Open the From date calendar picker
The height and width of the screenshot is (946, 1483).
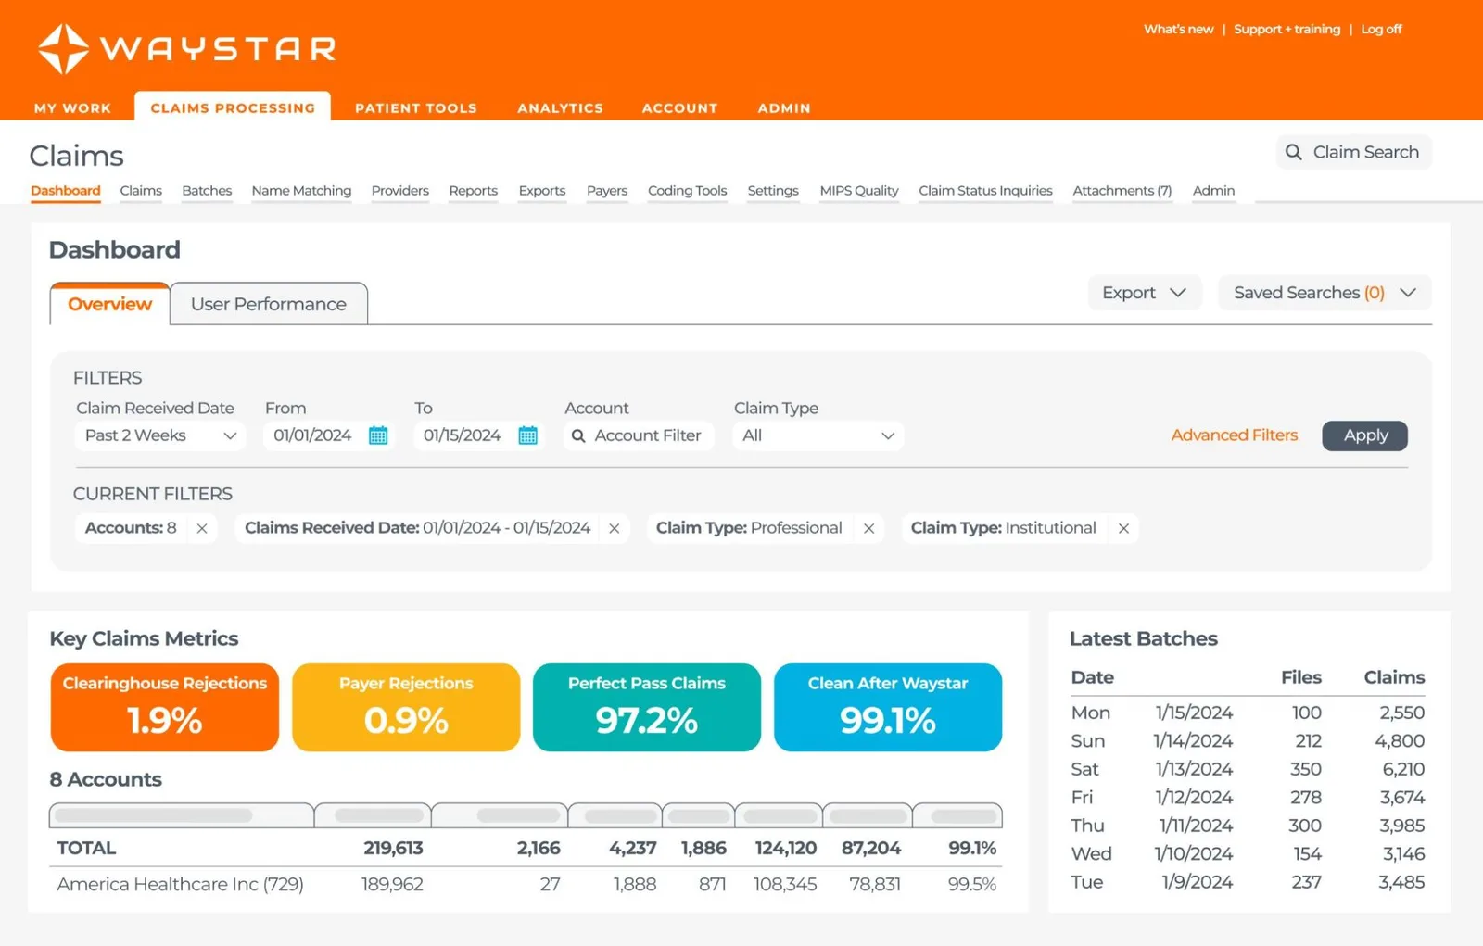pyautogui.click(x=378, y=435)
